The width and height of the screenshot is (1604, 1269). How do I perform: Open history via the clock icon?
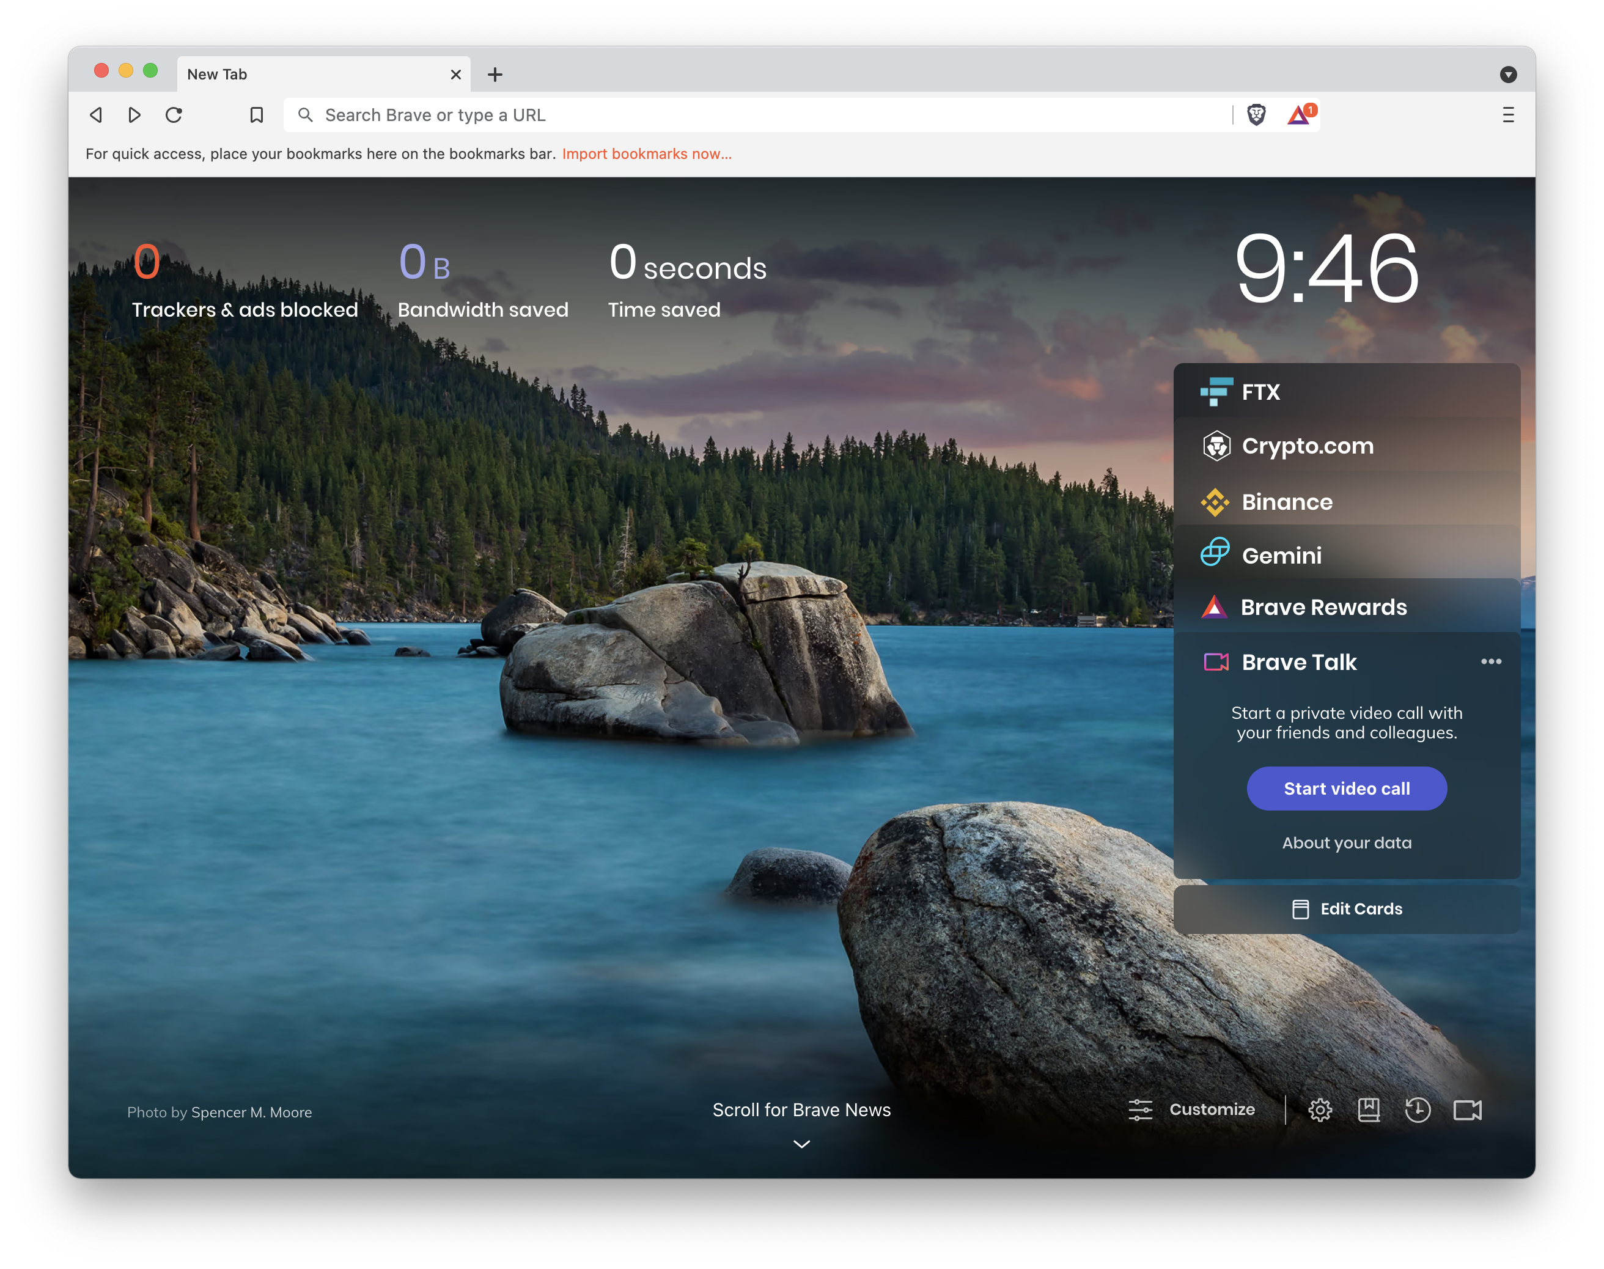point(1418,1110)
